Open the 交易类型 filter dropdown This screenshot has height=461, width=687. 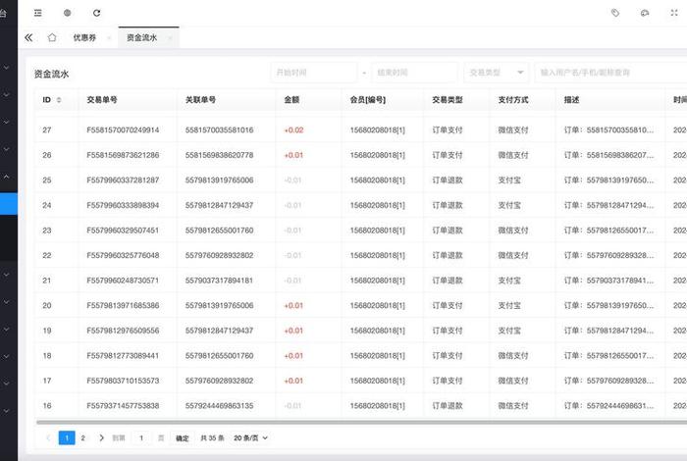[496, 73]
